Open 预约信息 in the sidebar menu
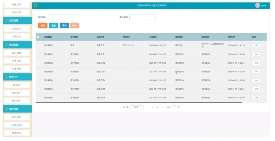Image resolution: width=275 pixels, height=141 pixels. click(x=17, y=125)
